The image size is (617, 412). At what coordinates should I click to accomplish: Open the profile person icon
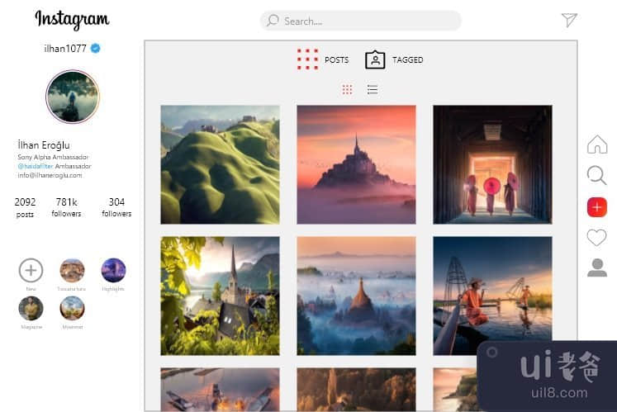(x=596, y=268)
